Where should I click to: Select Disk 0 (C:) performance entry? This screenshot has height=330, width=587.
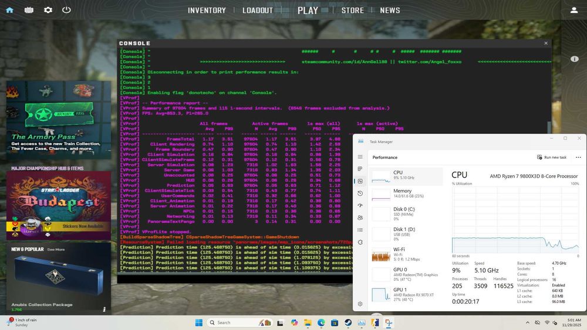tap(406, 214)
